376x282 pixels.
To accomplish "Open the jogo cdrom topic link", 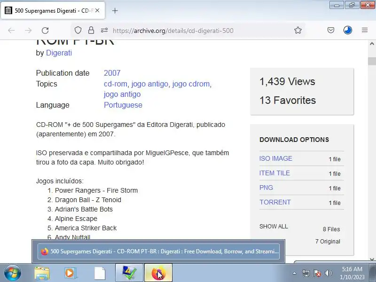I will pos(191,84).
